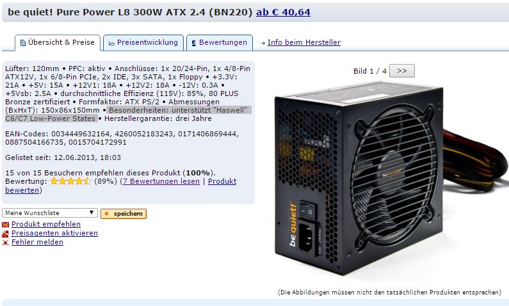Screen dimensions: 509x306
Task: Open the 'ab € 40,64' price link
Action: click(x=283, y=12)
